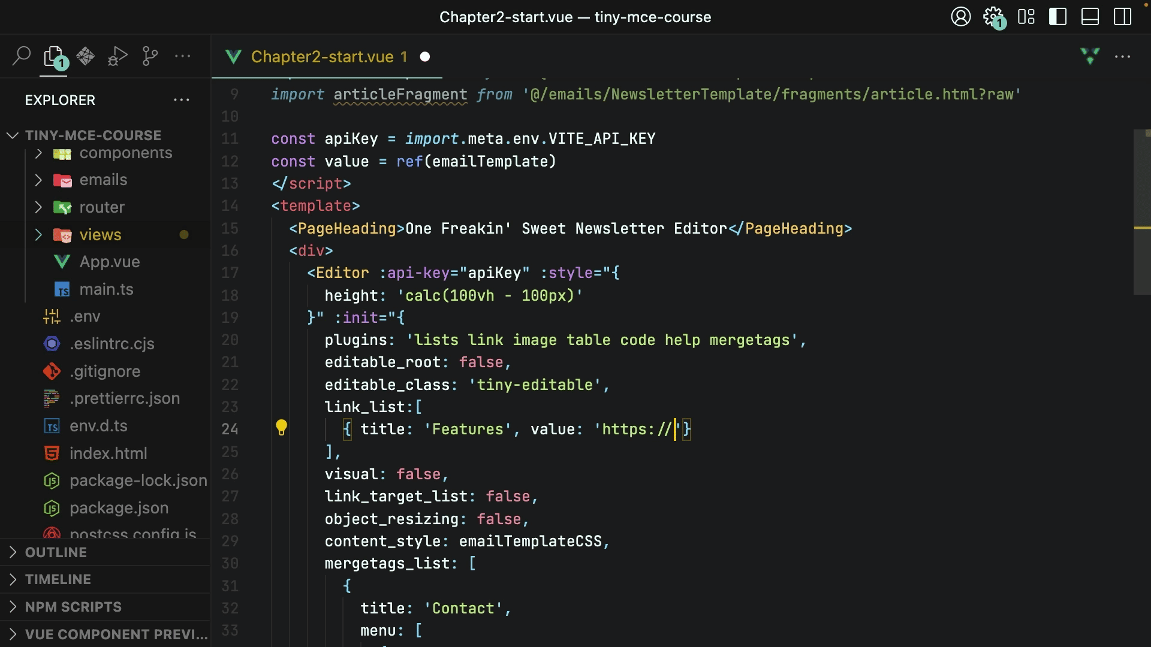Open the Manage gear icon
The image size is (1151, 647).
click(993, 17)
